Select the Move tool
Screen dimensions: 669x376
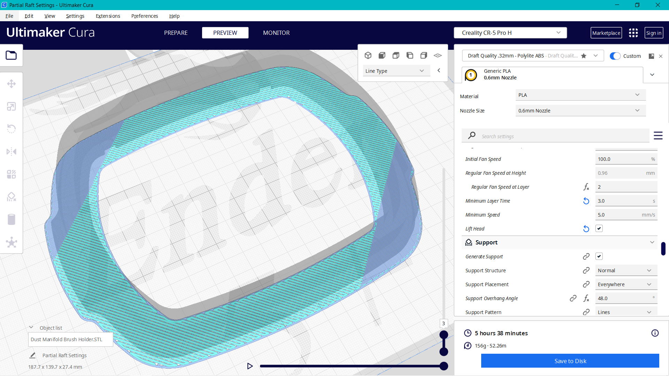coord(11,84)
